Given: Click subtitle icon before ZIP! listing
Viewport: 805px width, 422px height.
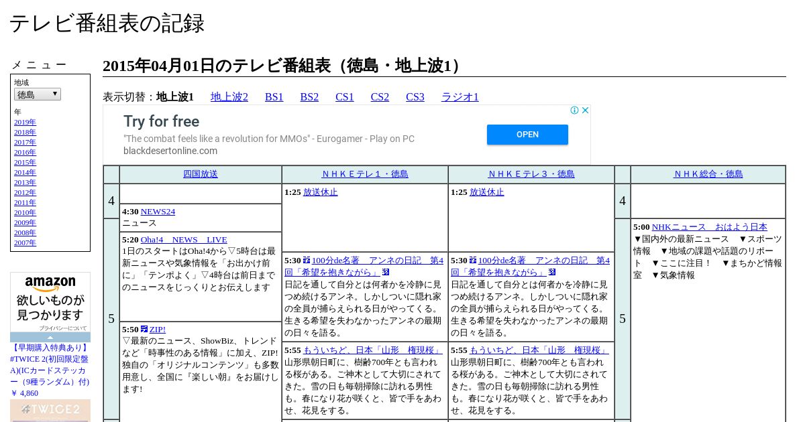Looking at the screenshot, I should point(144,329).
